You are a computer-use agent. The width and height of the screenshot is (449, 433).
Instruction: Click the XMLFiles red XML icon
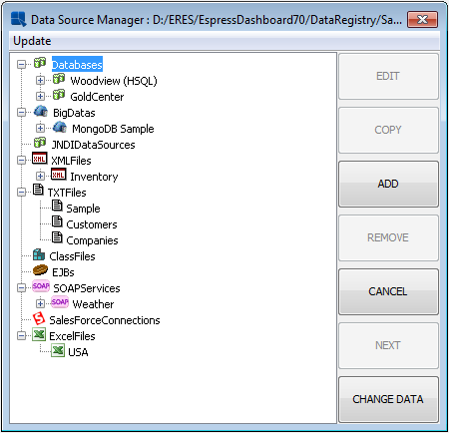[40, 159]
